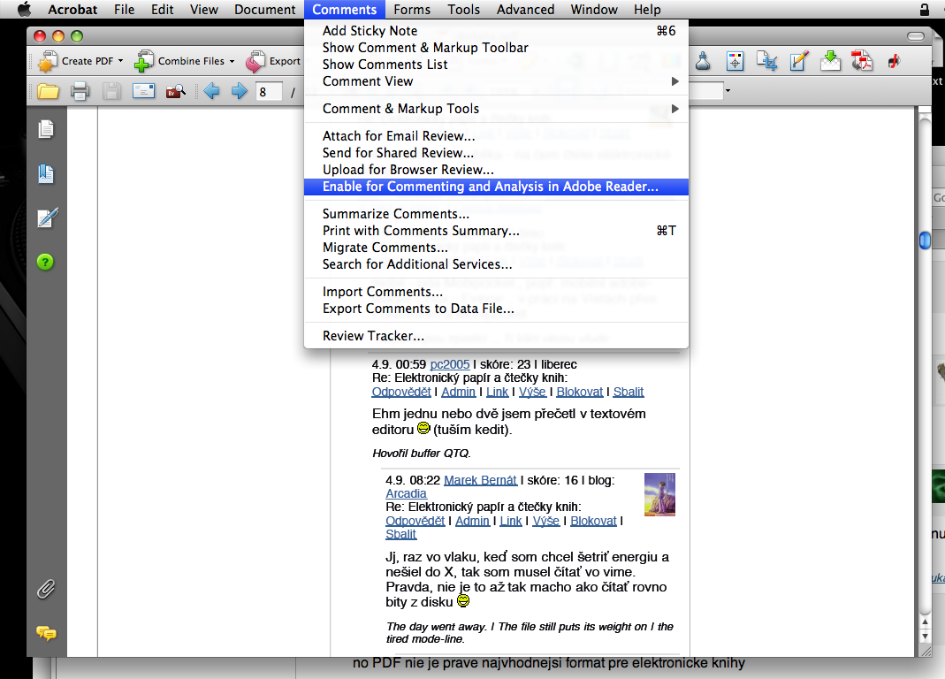Viewport: 945px width, 679px height.
Task: Open the Bookmarks panel in the left sidebar
Action: [x=46, y=173]
